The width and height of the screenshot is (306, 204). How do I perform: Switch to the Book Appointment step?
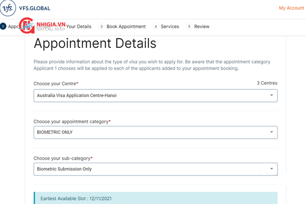click(126, 27)
